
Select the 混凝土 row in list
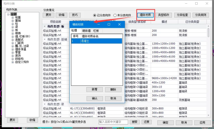[x=97, y=41]
